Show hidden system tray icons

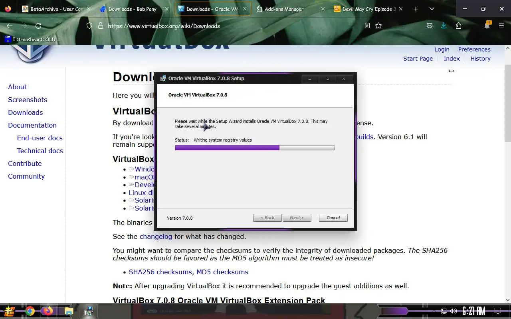click(434, 311)
